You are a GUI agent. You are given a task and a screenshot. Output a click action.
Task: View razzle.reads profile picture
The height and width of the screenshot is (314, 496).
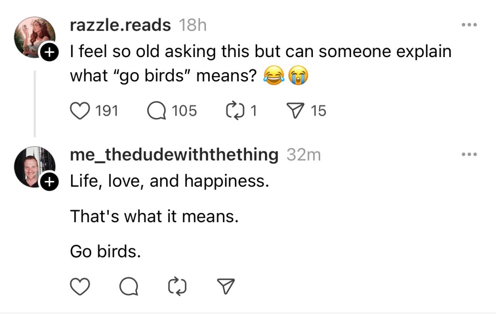pos(33,36)
